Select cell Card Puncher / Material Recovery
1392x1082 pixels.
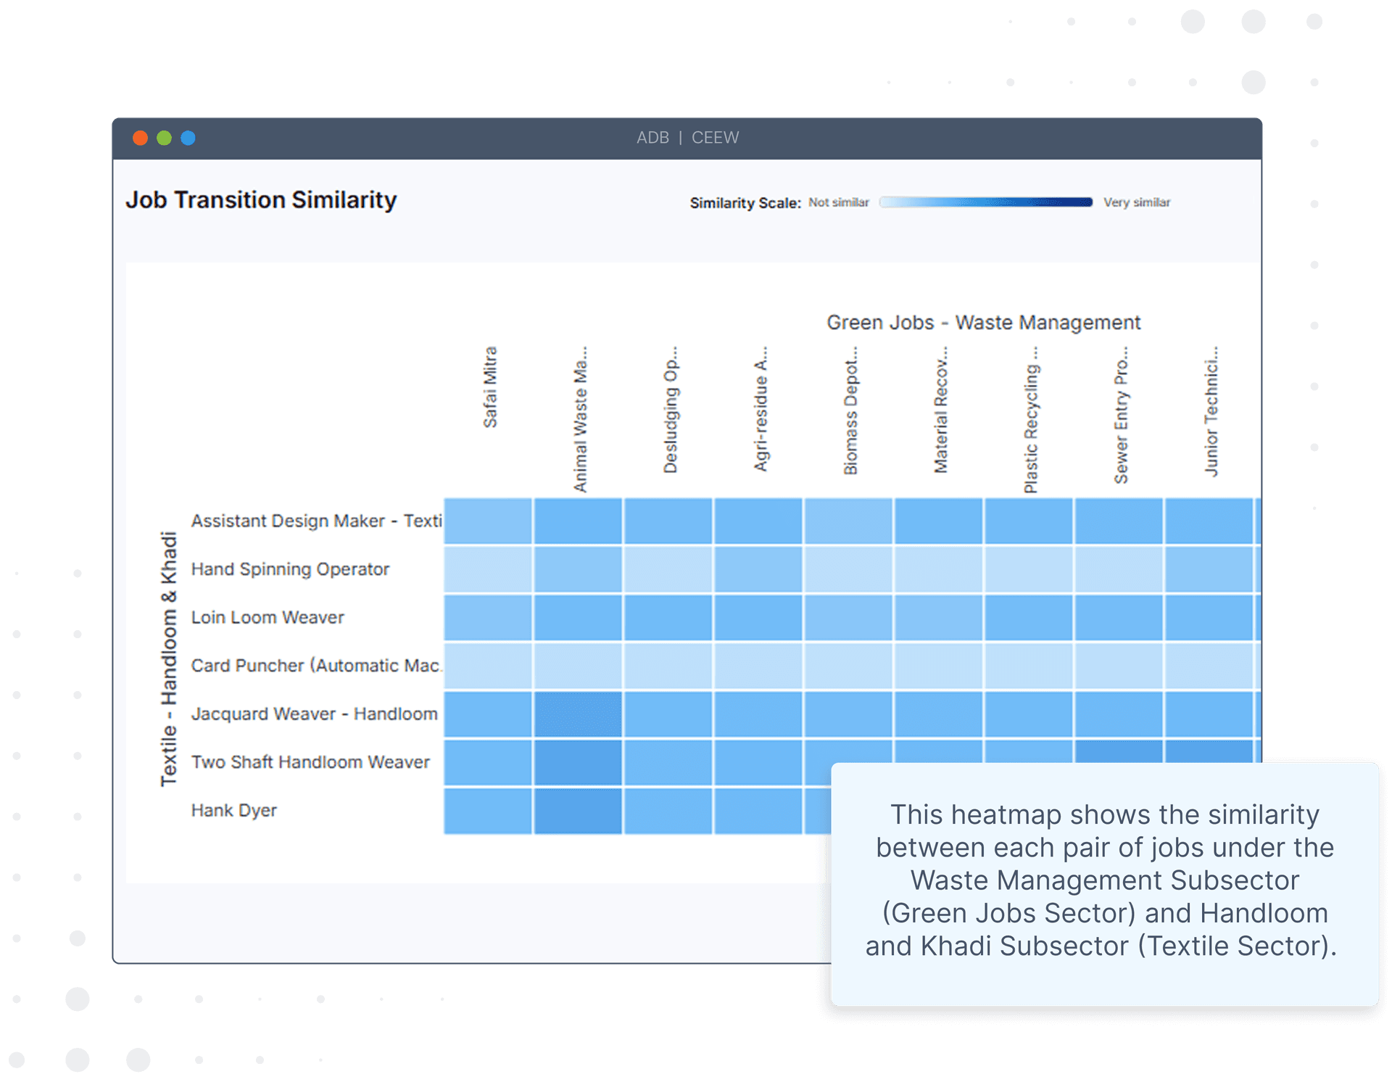pos(938,666)
